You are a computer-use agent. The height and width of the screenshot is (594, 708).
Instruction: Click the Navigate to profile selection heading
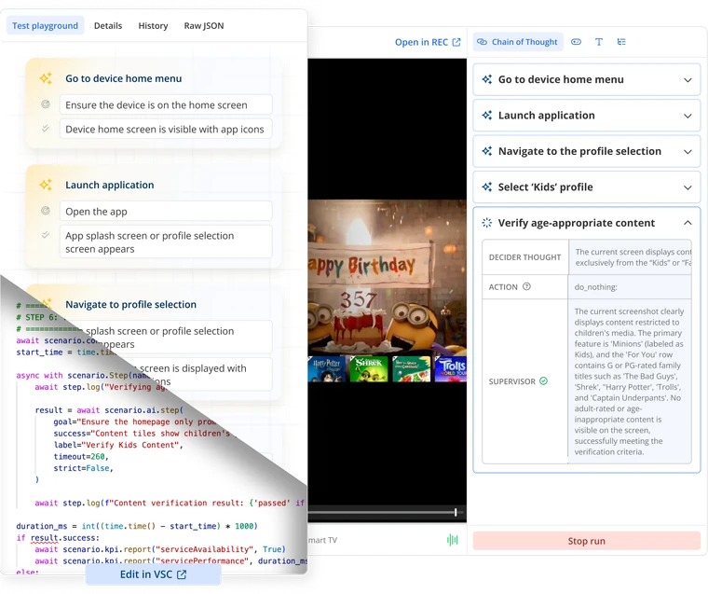tap(131, 304)
